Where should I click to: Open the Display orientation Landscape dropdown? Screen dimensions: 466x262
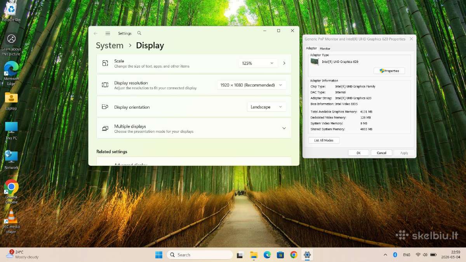pyautogui.click(x=266, y=107)
